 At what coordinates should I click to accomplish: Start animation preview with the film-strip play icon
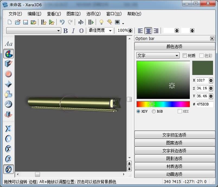91,22
